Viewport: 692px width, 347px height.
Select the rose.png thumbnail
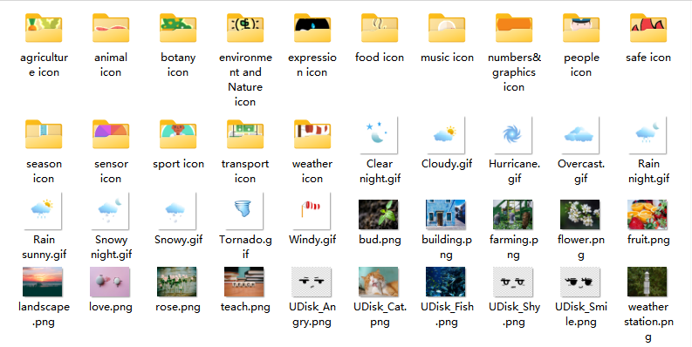click(x=177, y=282)
